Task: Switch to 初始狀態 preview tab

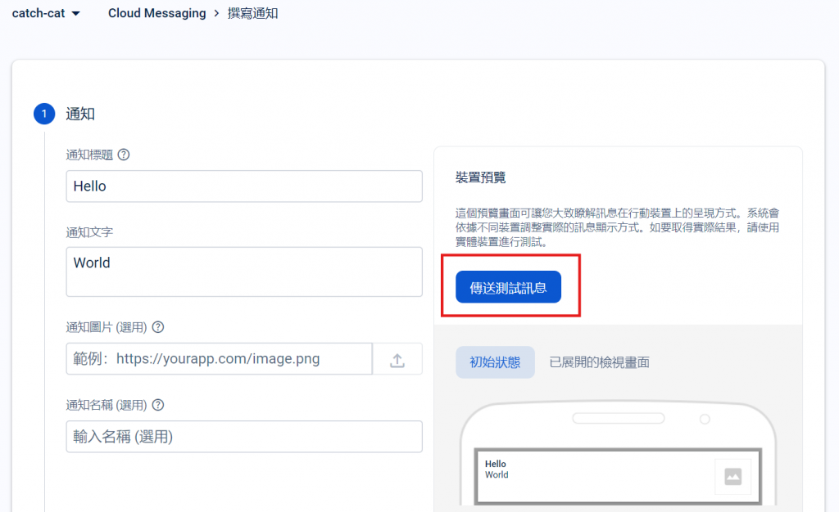Action: [x=495, y=362]
